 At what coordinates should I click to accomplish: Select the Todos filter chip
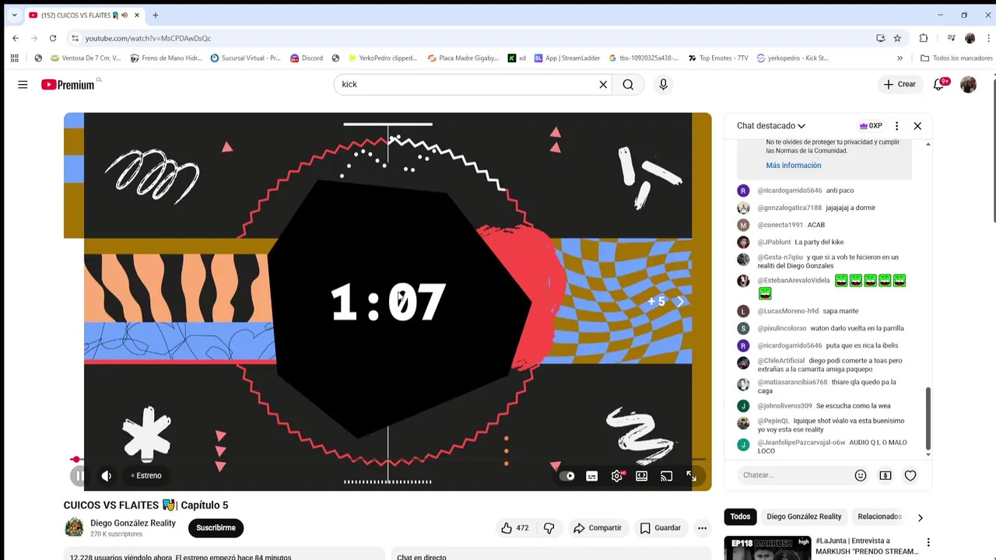741,516
